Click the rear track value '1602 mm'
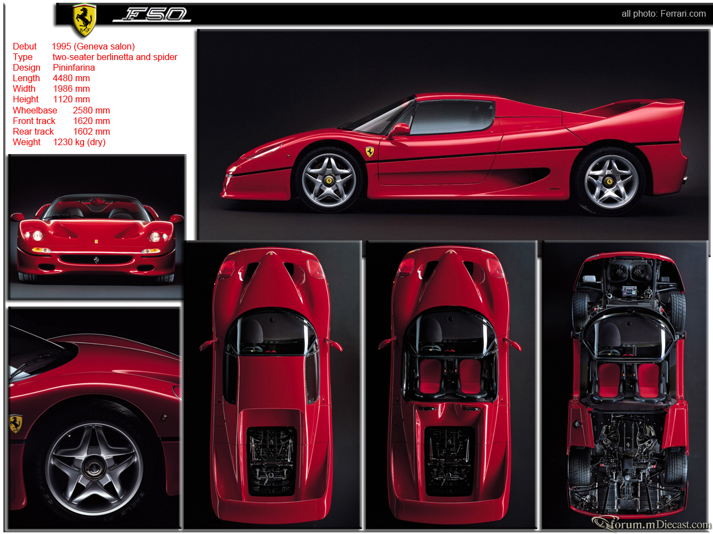Viewport: 713px width, 534px height. [91, 132]
